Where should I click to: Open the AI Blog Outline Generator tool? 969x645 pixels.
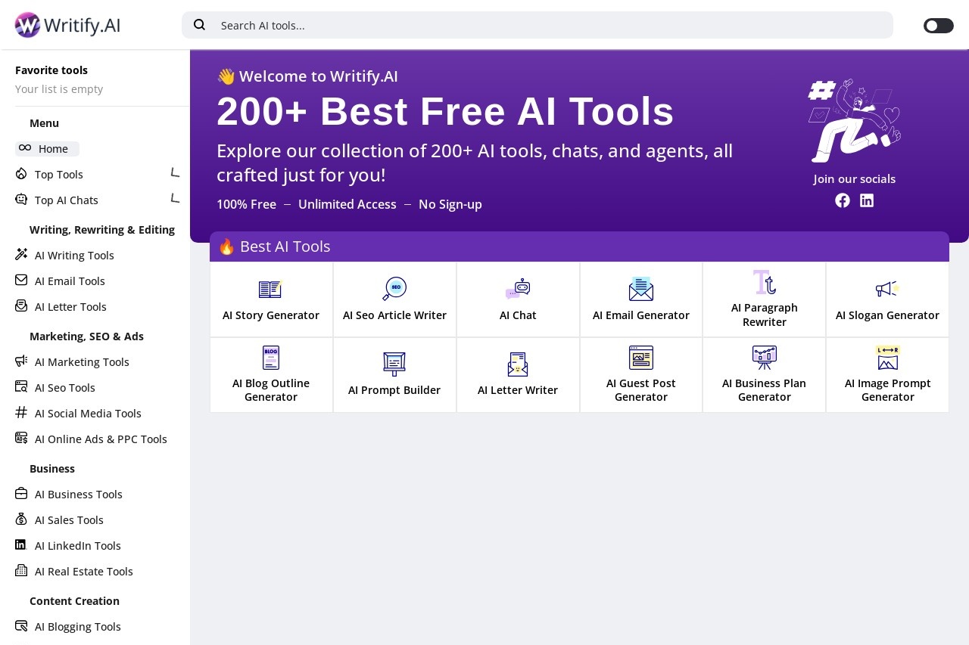pyautogui.click(x=271, y=375)
